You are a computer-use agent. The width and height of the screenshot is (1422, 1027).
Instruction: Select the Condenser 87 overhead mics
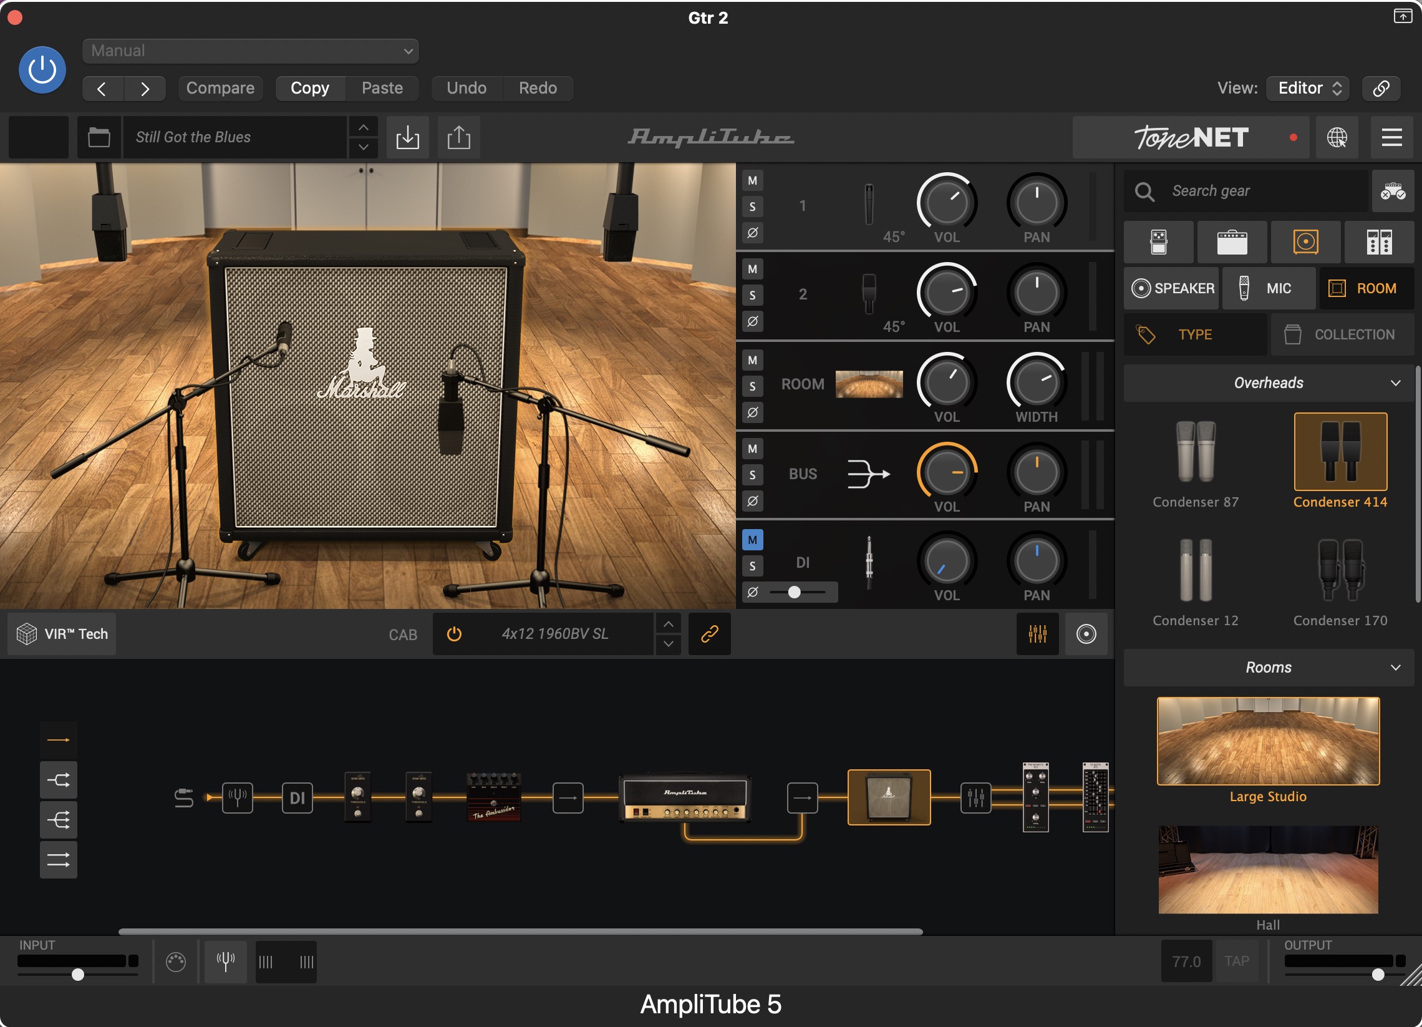click(1195, 462)
